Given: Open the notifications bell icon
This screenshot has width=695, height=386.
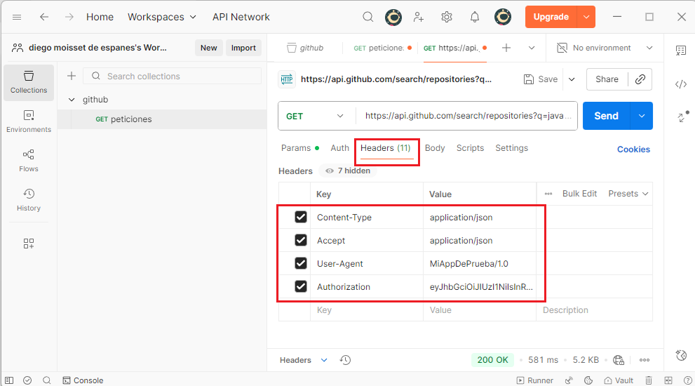Looking at the screenshot, I should click(475, 17).
